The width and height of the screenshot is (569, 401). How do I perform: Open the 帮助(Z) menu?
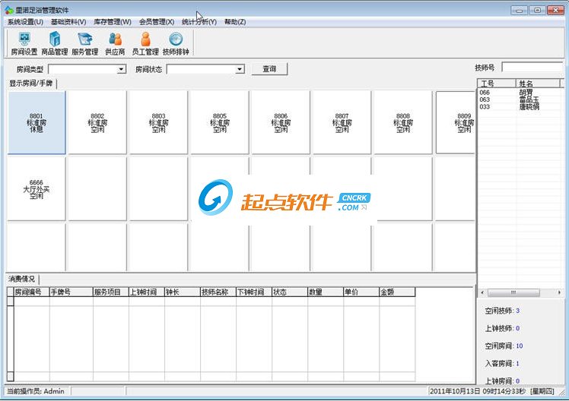(x=235, y=22)
